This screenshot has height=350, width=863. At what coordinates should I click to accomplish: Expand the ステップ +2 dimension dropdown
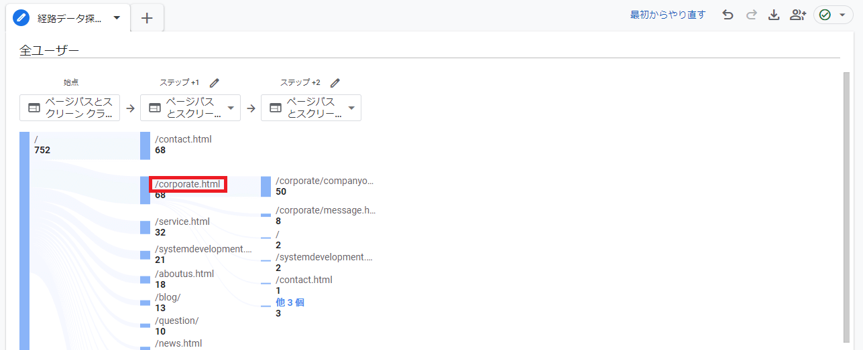coord(351,108)
